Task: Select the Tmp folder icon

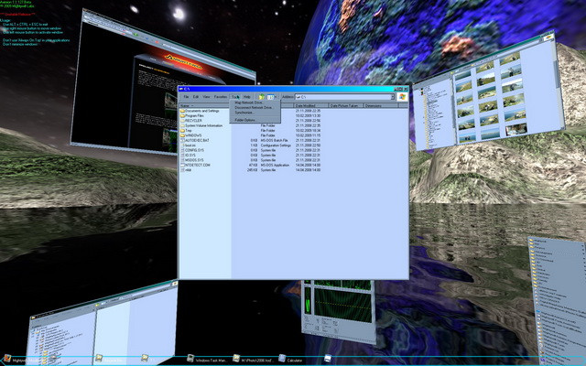Action: [183, 130]
